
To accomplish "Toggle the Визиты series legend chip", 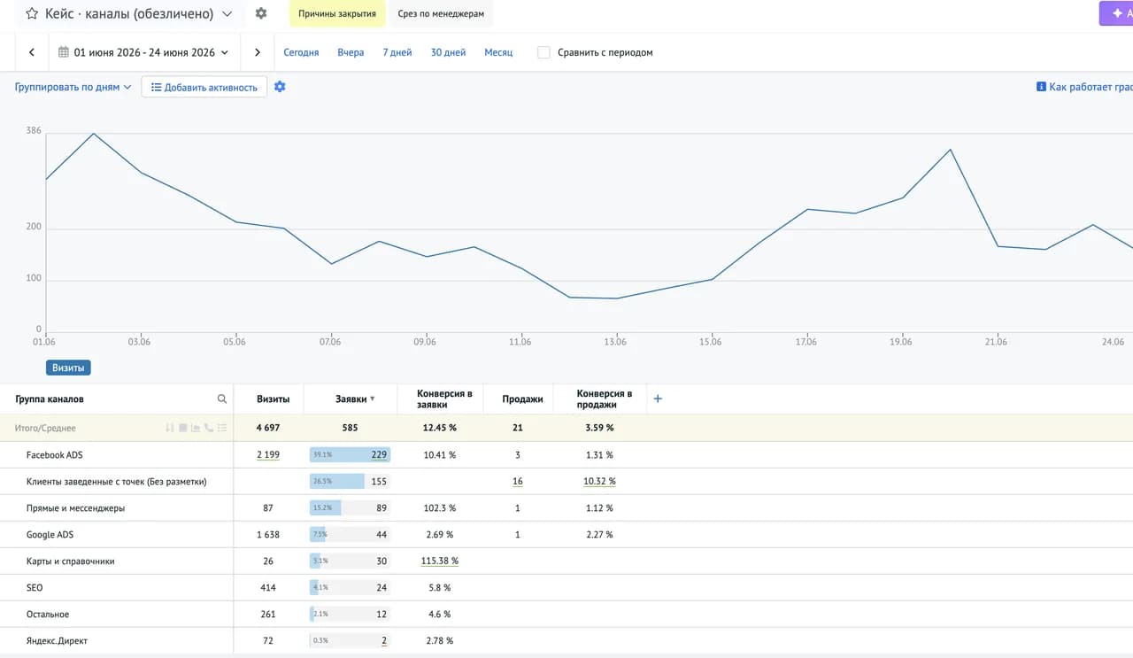I will [x=68, y=368].
